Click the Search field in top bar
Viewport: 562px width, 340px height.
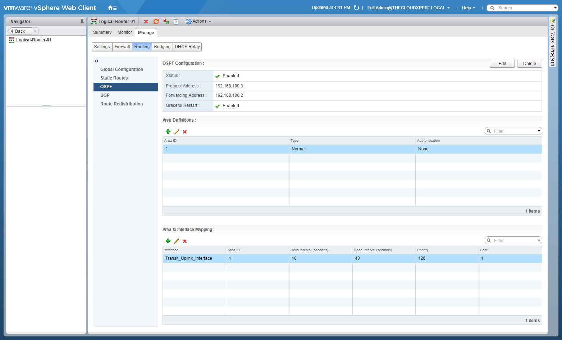tap(523, 8)
